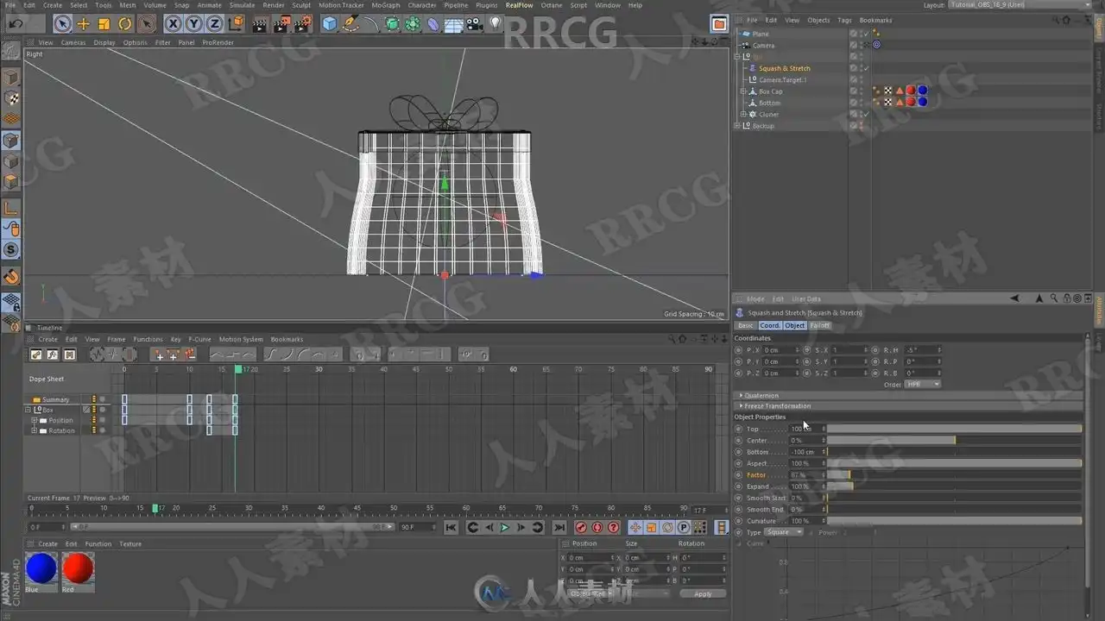This screenshot has width=1105, height=621.
Task: Click the red Record Active Objects button
Action: point(581,528)
